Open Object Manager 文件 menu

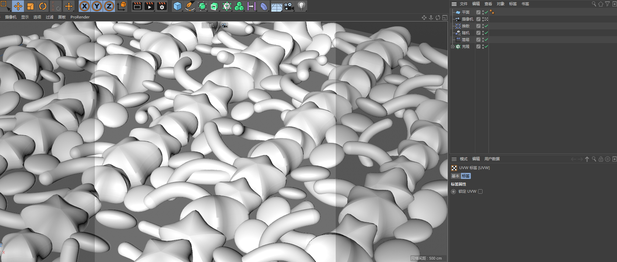pos(463,4)
